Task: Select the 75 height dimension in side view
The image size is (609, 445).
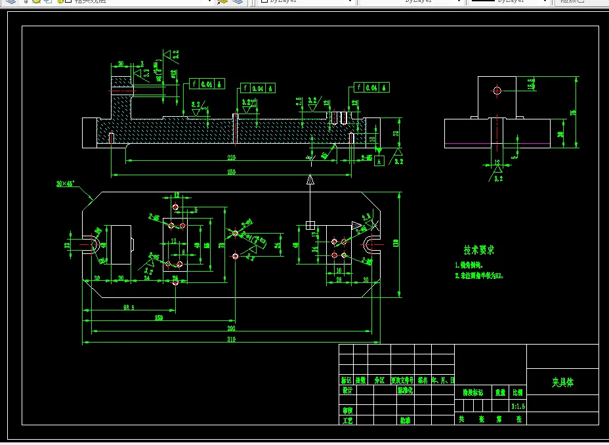Action: point(572,113)
